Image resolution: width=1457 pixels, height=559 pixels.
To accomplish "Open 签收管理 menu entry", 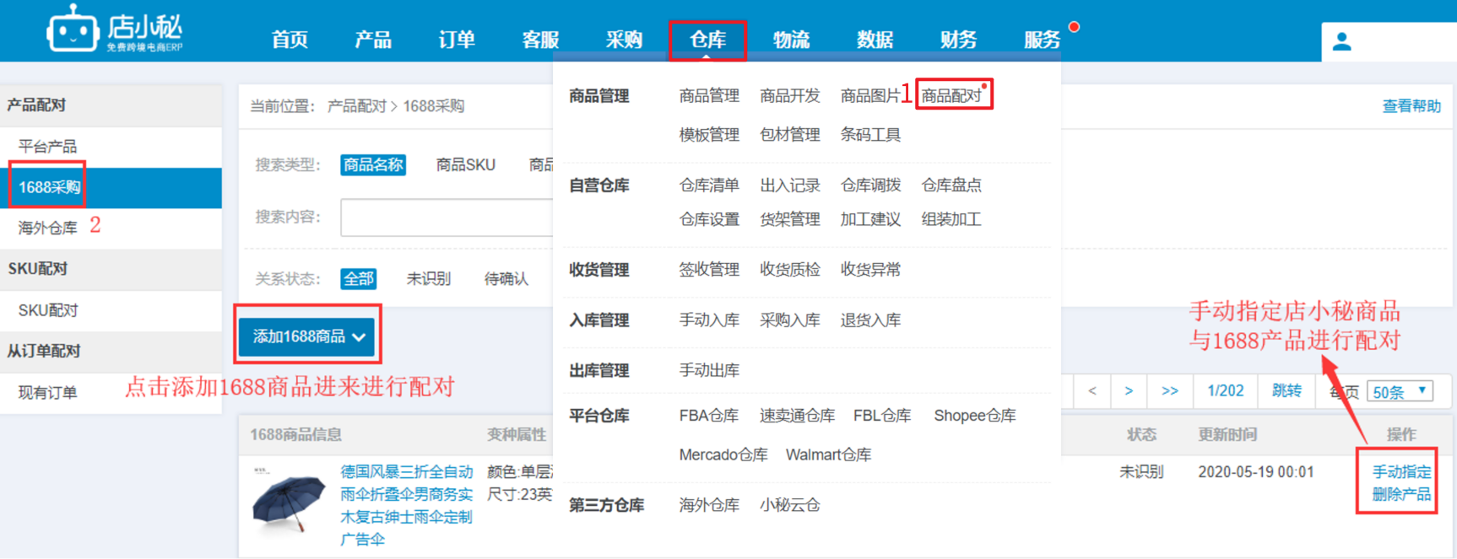I will click(709, 270).
